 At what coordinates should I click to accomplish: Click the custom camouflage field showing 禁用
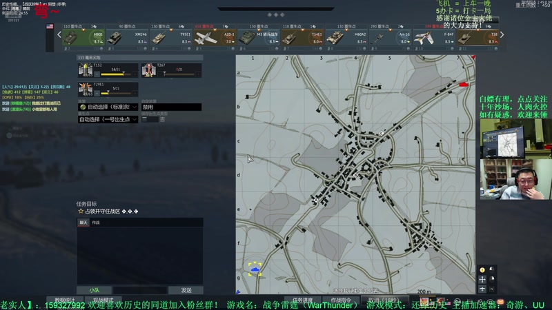click(x=171, y=107)
